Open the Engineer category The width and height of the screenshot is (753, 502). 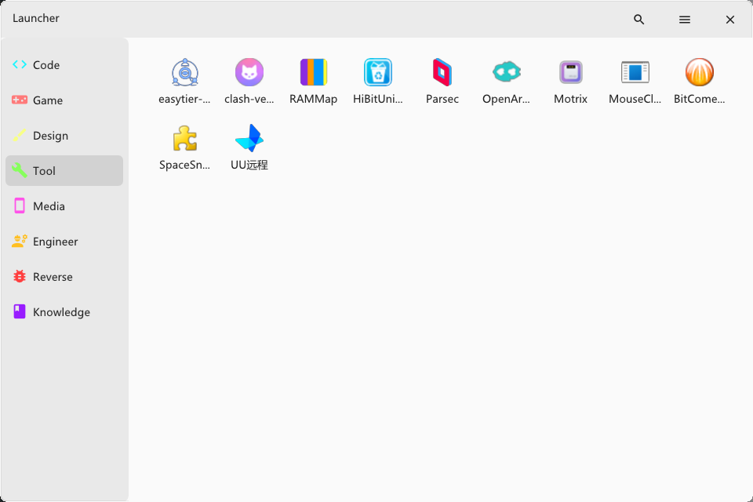pos(64,241)
